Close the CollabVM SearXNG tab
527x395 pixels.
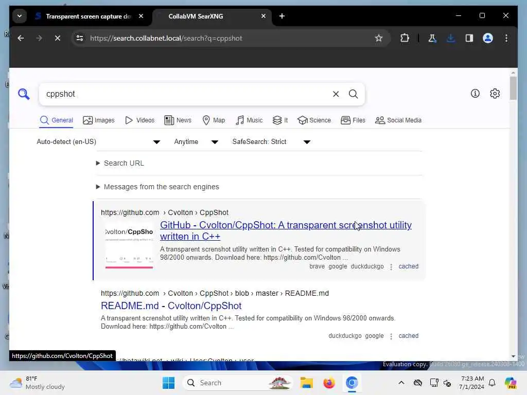[263, 16]
